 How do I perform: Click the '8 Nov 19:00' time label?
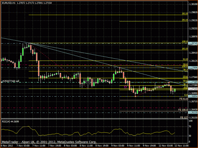pyautogui.click(x=102, y=146)
